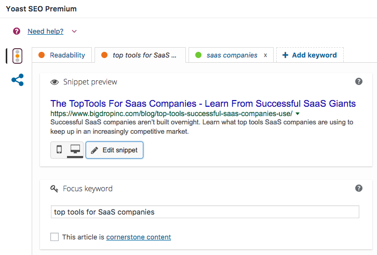Click the eye icon beside Snippet preview
377x255 pixels.
(55, 82)
